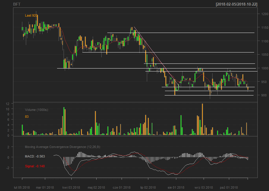Click the 'lut 05 2018' date label
Image resolution: width=269 pixels, height=191 pixels.
click(22, 187)
